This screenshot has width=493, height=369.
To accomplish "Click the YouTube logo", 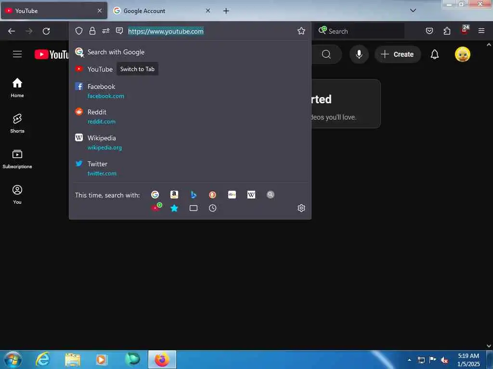I will pos(52,54).
